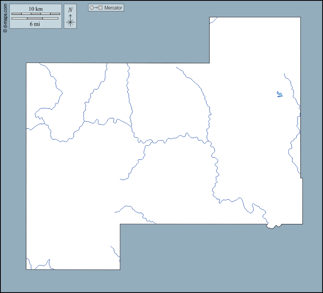Image resolution: width=323 pixels, height=293 pixels.
Task: Select the northeast rectangular extension of the county
Action: click(x=255, y=41)
